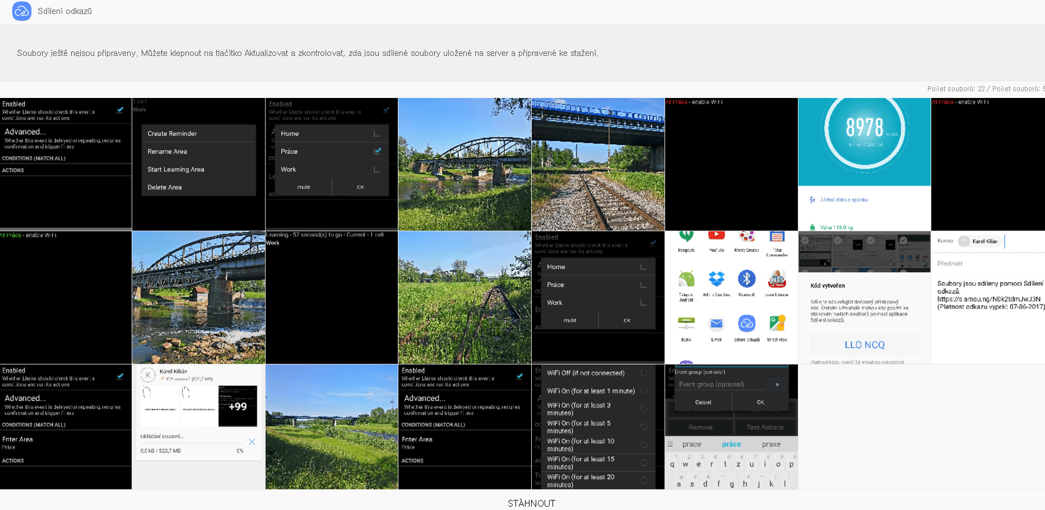Click the E-mail envelope icon
Image resolution: width=1045 pixels, height=510 pixels.
[716, 324]
